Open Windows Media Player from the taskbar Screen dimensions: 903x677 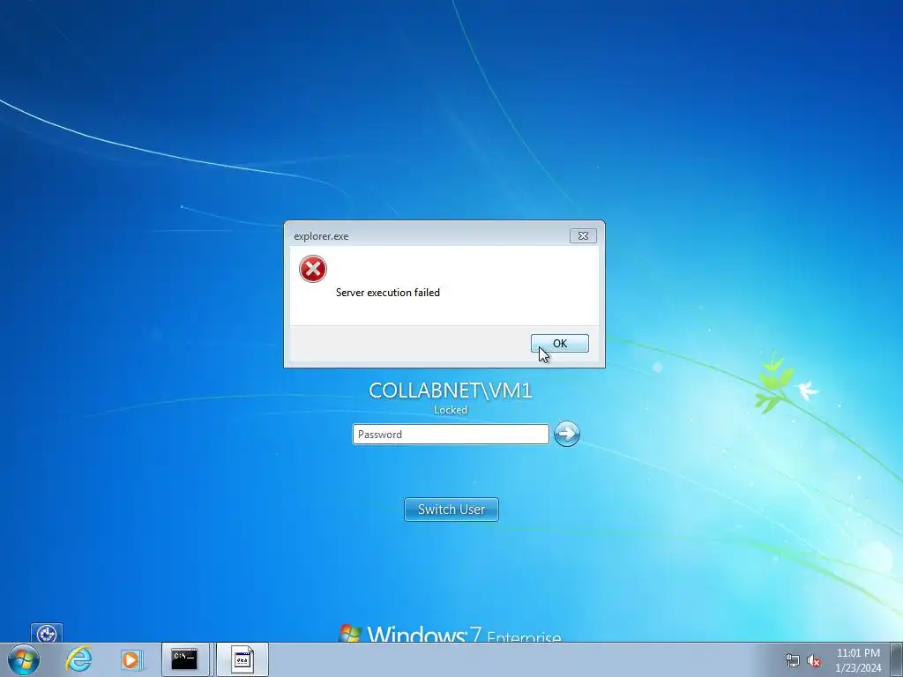point(132,659)
